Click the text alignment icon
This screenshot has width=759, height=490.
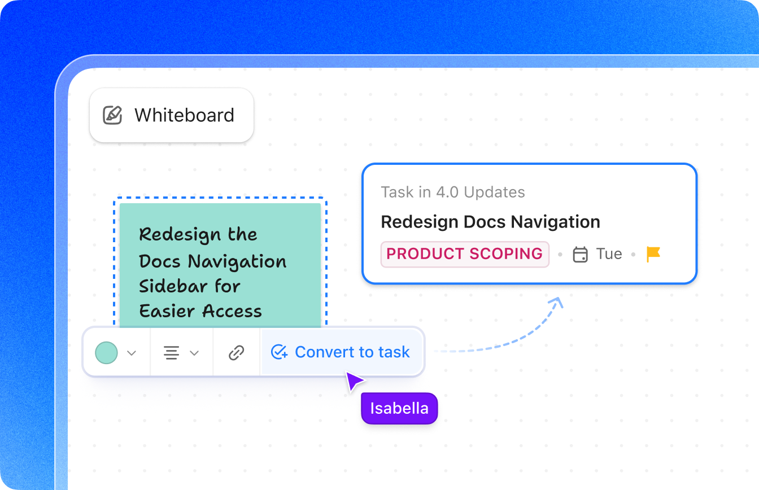[171, 353]
